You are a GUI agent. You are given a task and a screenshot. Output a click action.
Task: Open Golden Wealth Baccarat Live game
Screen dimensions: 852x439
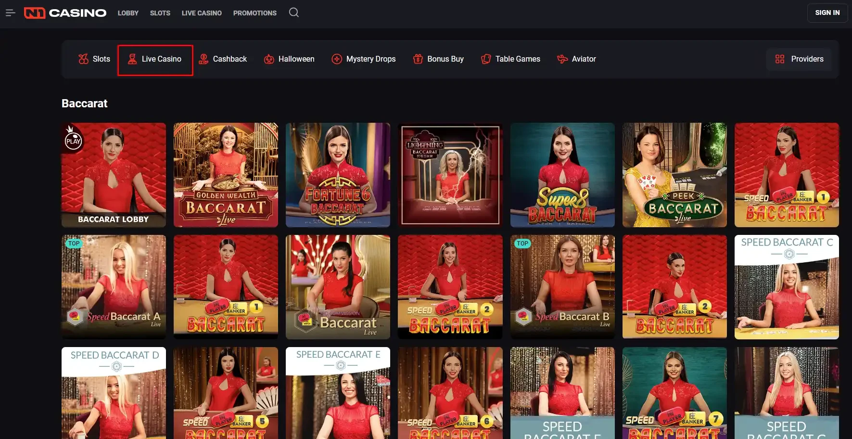tap(226, 175)
